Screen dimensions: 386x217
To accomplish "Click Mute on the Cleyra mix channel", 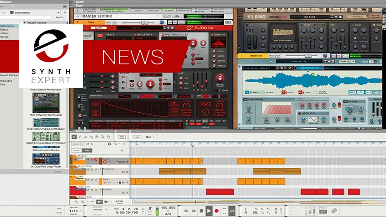I will point(108,22).
